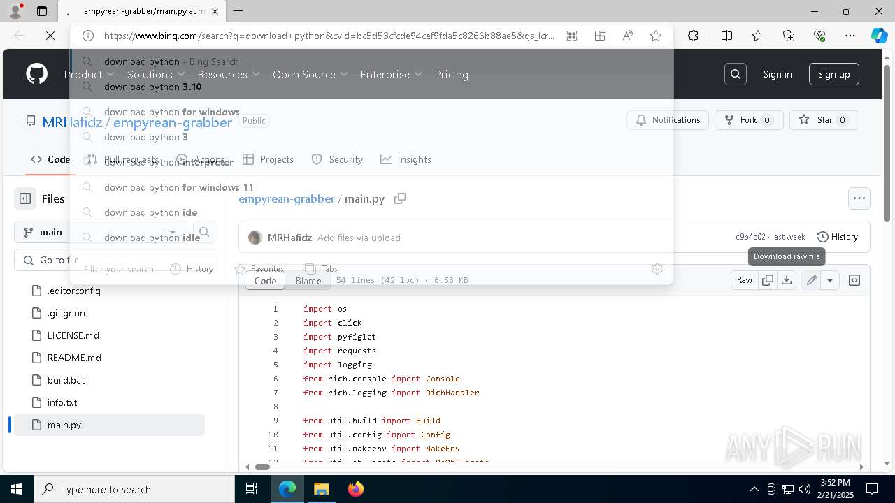895x503 pixels.
Task: View site information icon in address bar
Action: [x=87, y=36]
